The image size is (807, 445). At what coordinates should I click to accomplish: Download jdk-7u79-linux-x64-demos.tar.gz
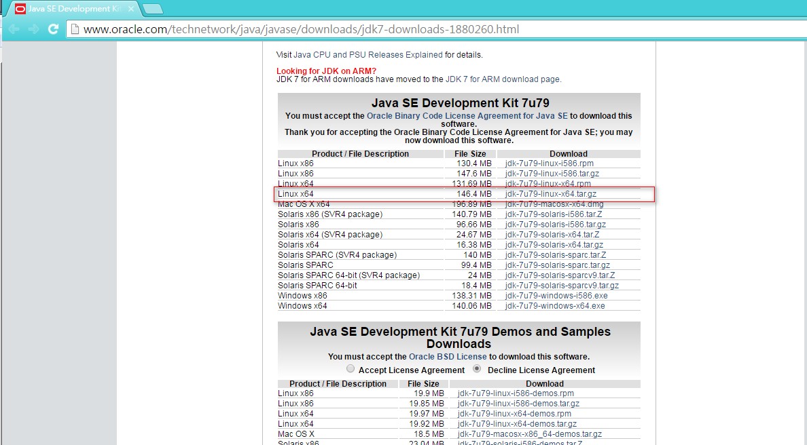517,424
